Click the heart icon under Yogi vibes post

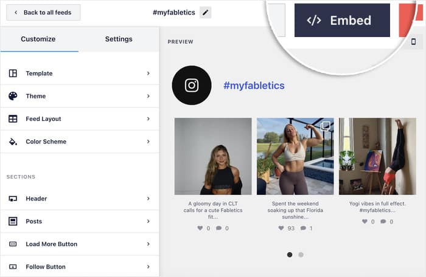(x=365, y=221)
